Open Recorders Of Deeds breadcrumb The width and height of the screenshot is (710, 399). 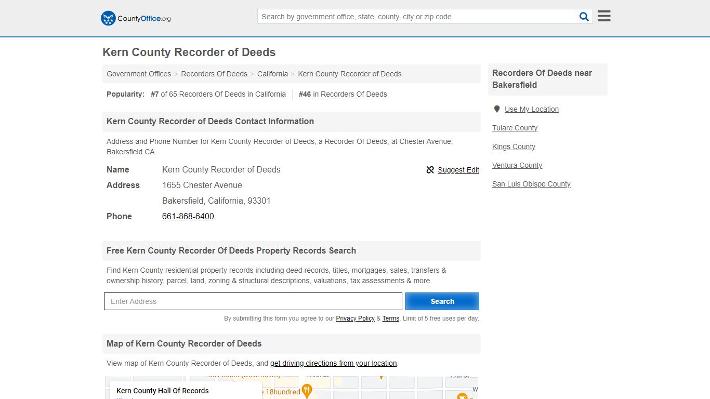pyautogui.click(x=214, y=74)
